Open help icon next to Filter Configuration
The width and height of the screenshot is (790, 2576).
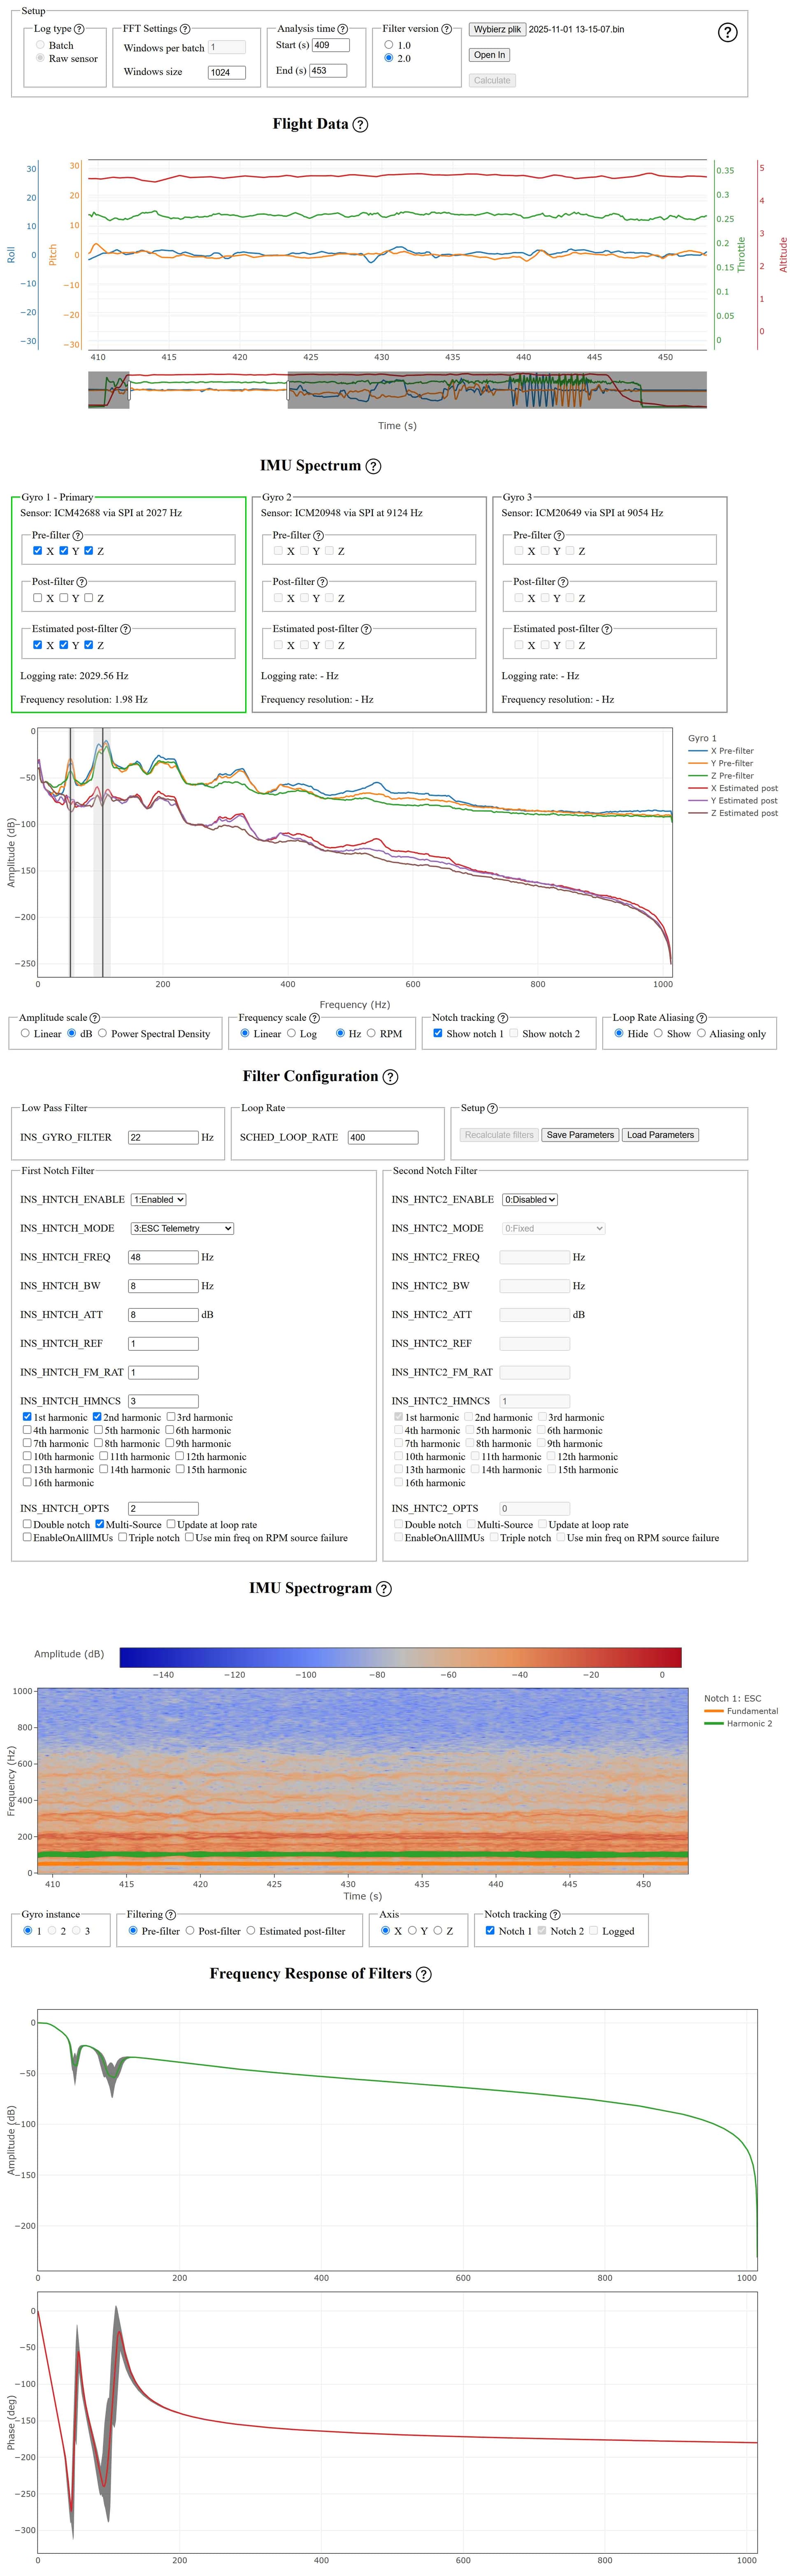pyautogui.click(x=390, y=1077)
